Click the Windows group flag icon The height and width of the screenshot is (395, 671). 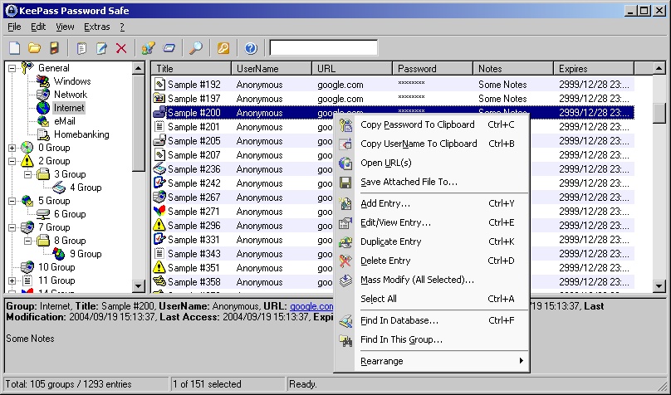pos(43,81)
